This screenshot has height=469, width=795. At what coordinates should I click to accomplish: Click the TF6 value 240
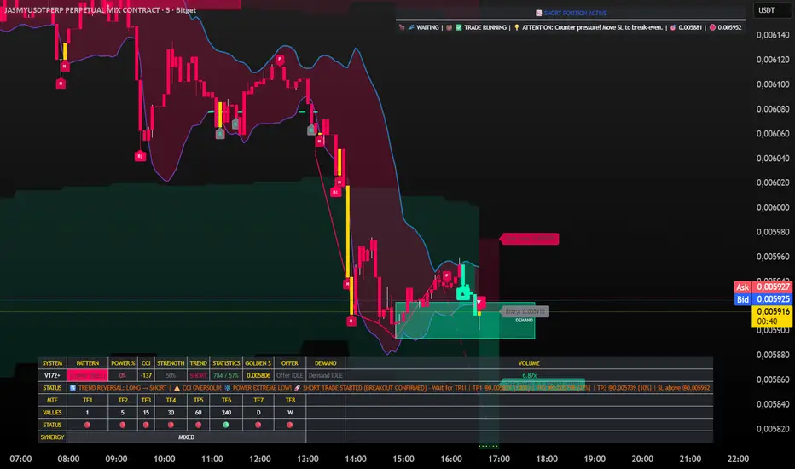pyautogui.click(x=226, y=413)
